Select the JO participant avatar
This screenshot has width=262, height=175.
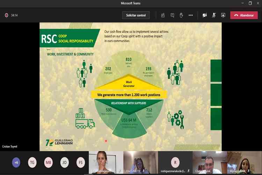point(64,162)
